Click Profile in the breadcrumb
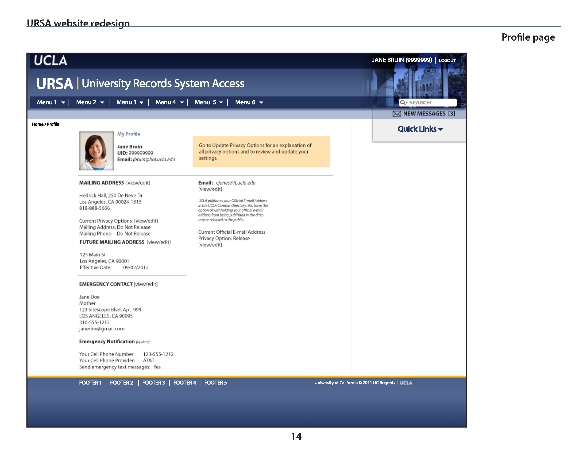 (53, 124)
